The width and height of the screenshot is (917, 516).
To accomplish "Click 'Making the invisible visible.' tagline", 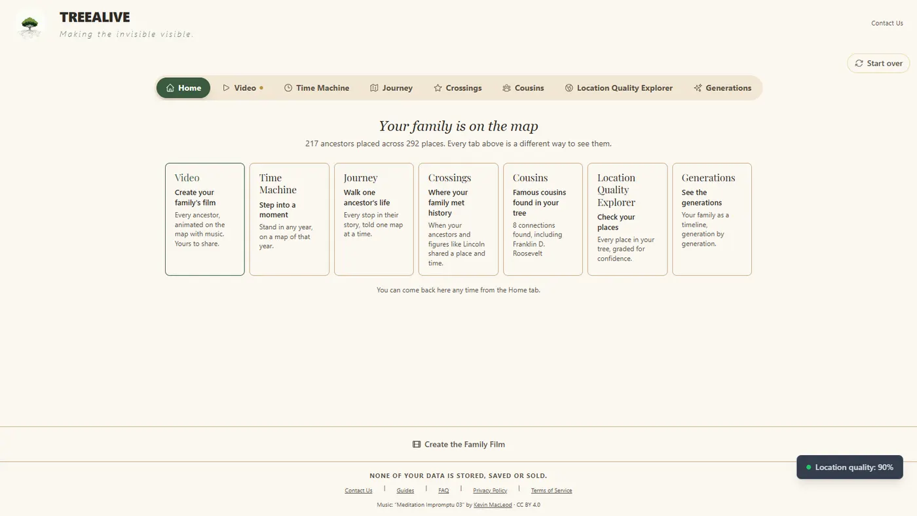I will pyautogui.click(x=127, y=34).
